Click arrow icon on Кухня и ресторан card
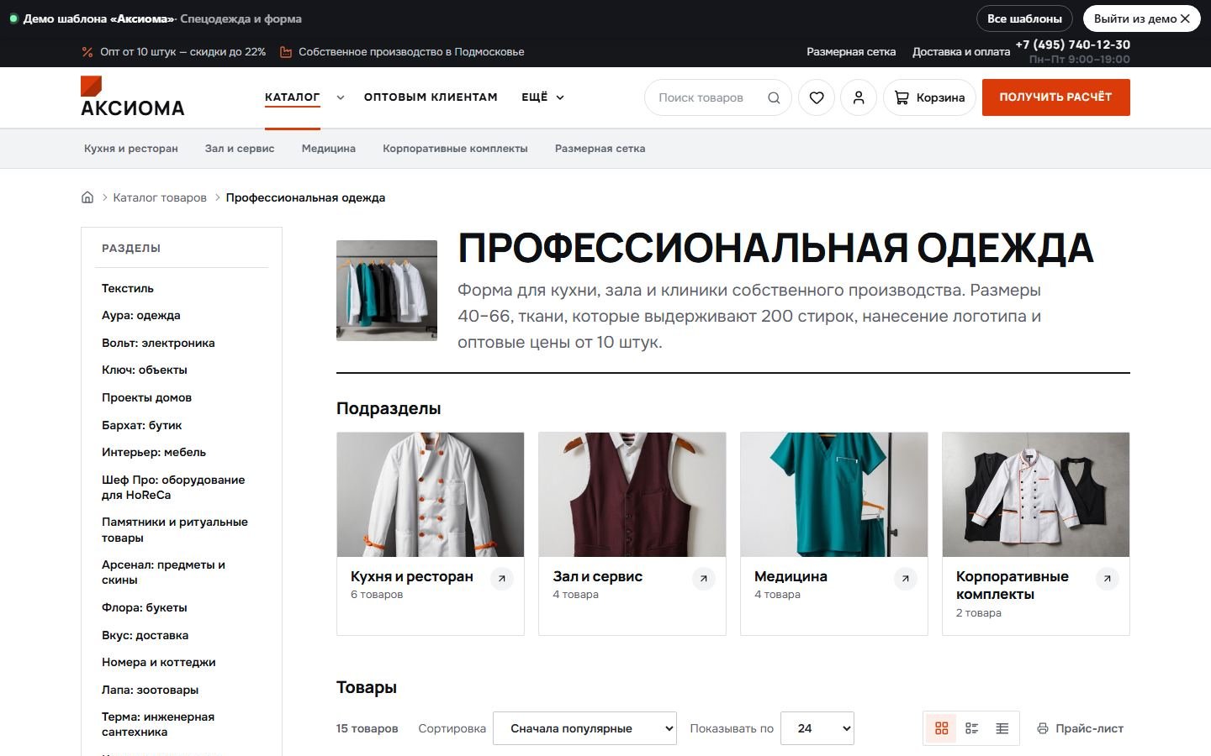This screenshot has height=756, width=1211. (x=502, y=579)
